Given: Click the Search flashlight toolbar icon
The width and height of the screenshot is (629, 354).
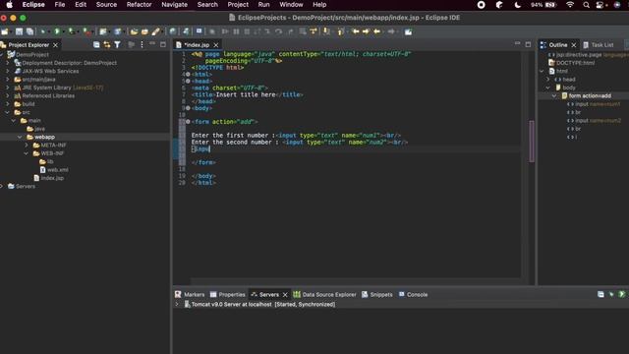Looking at the screenshot, I should [155, 31].
